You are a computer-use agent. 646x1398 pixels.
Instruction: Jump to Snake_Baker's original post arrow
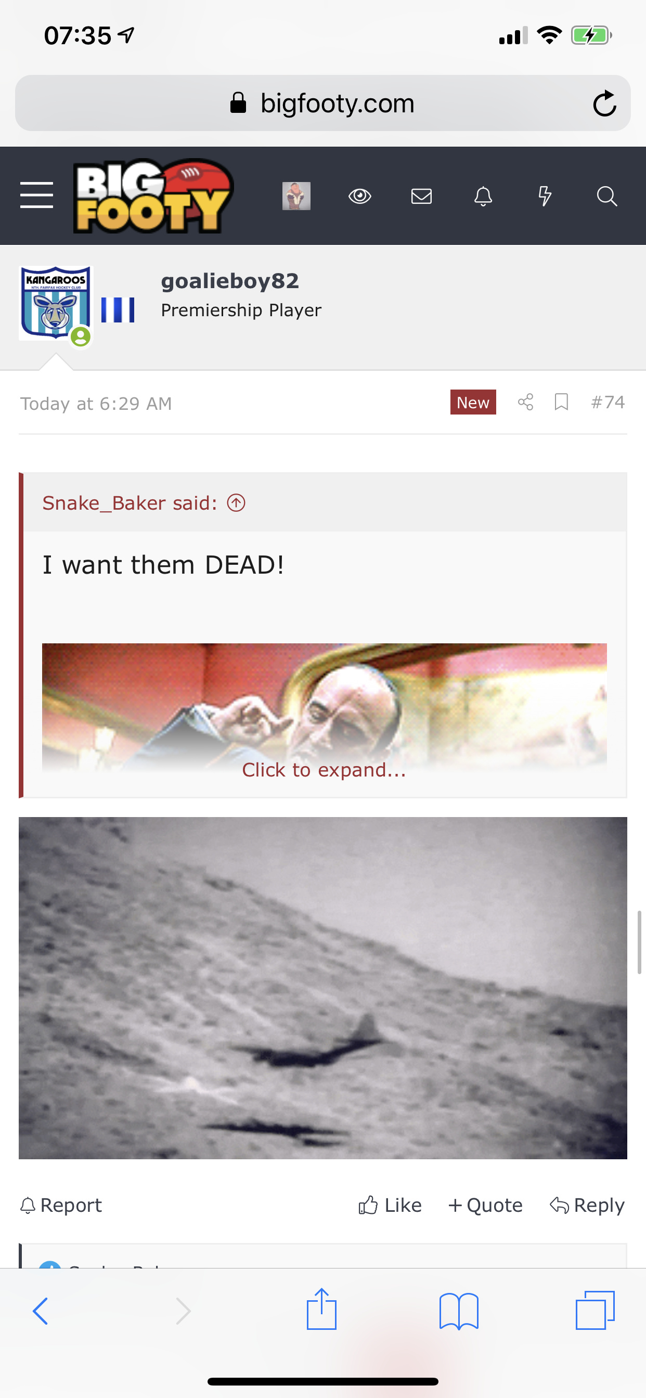click(236, 502)
